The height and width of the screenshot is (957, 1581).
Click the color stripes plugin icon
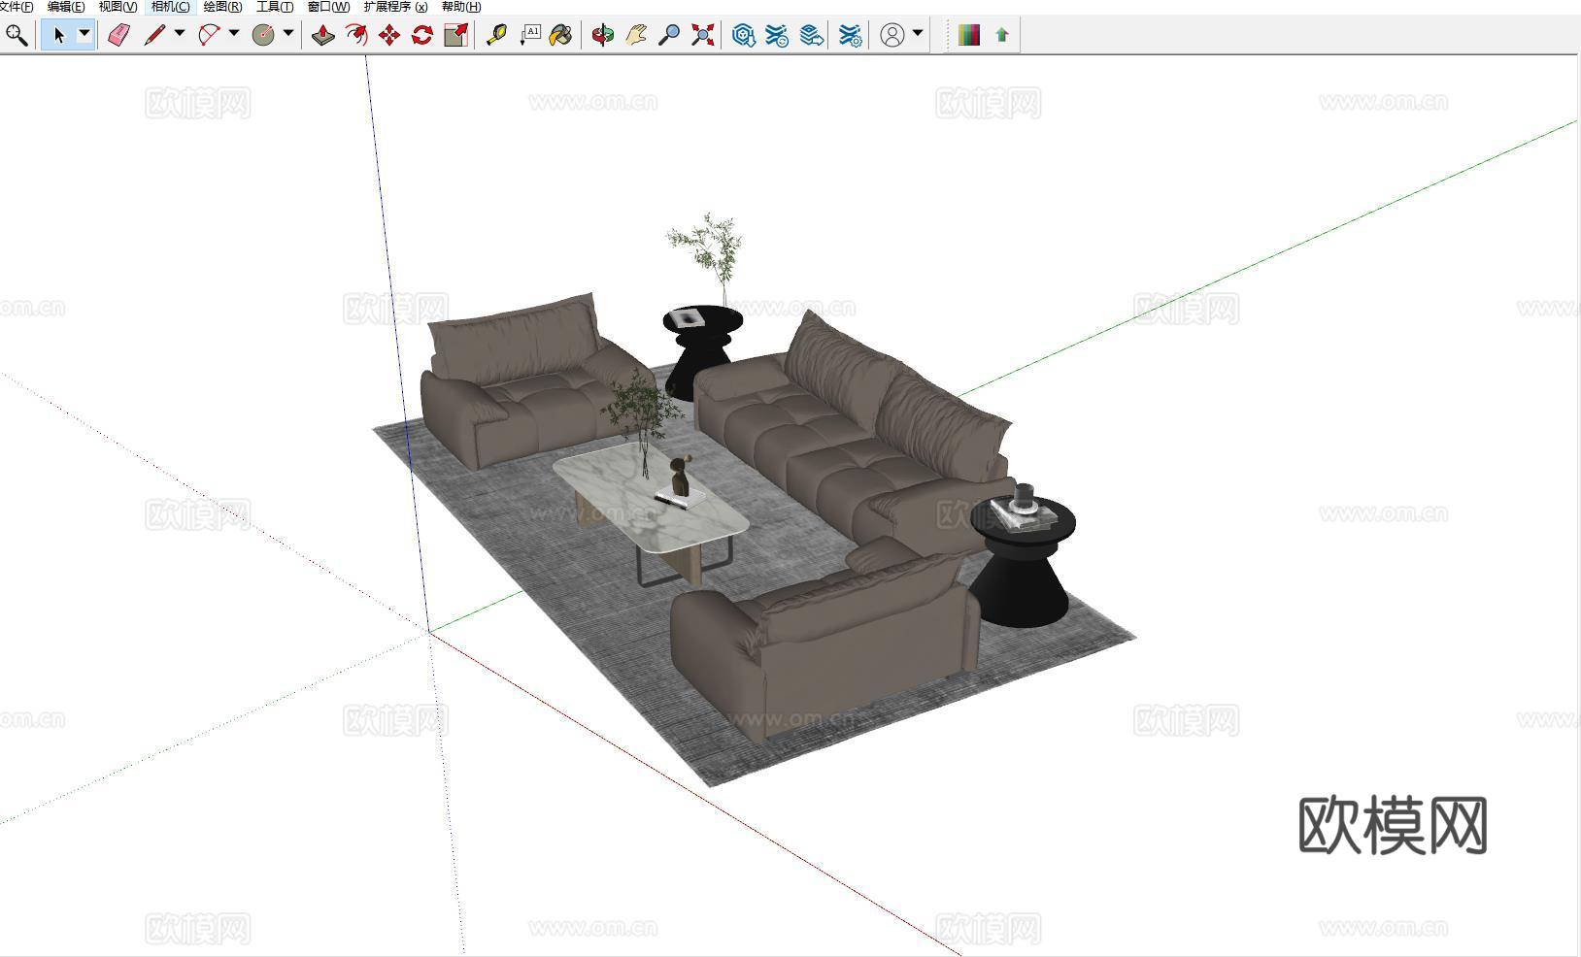968,36
